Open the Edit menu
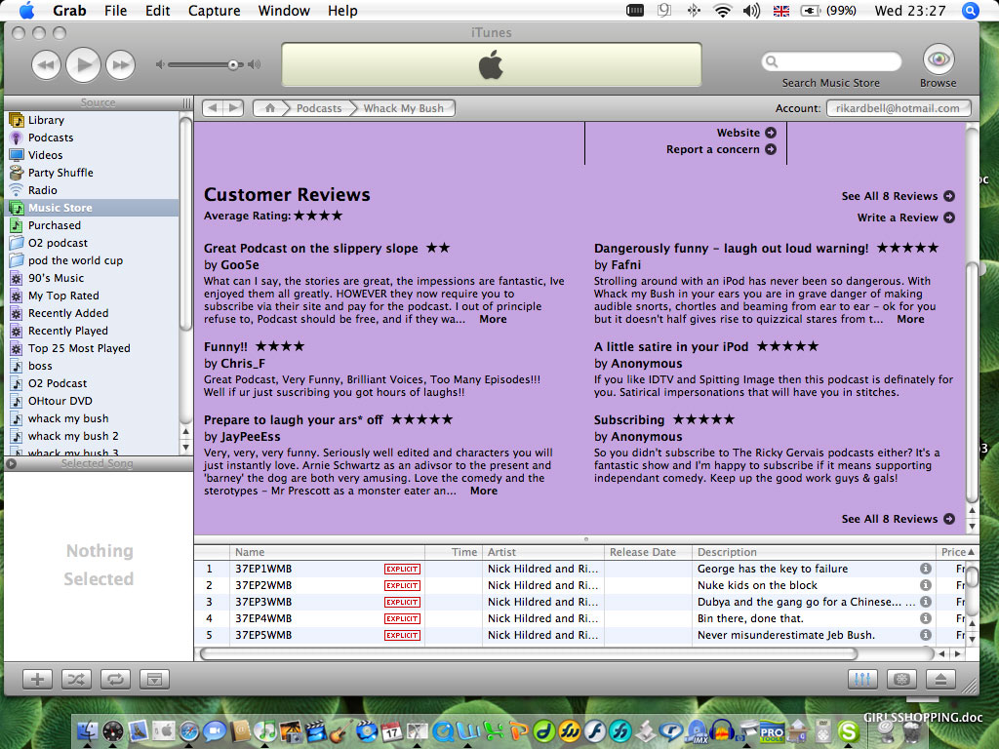999x749 pixels. pyautogui.click(x=157, y=11)
